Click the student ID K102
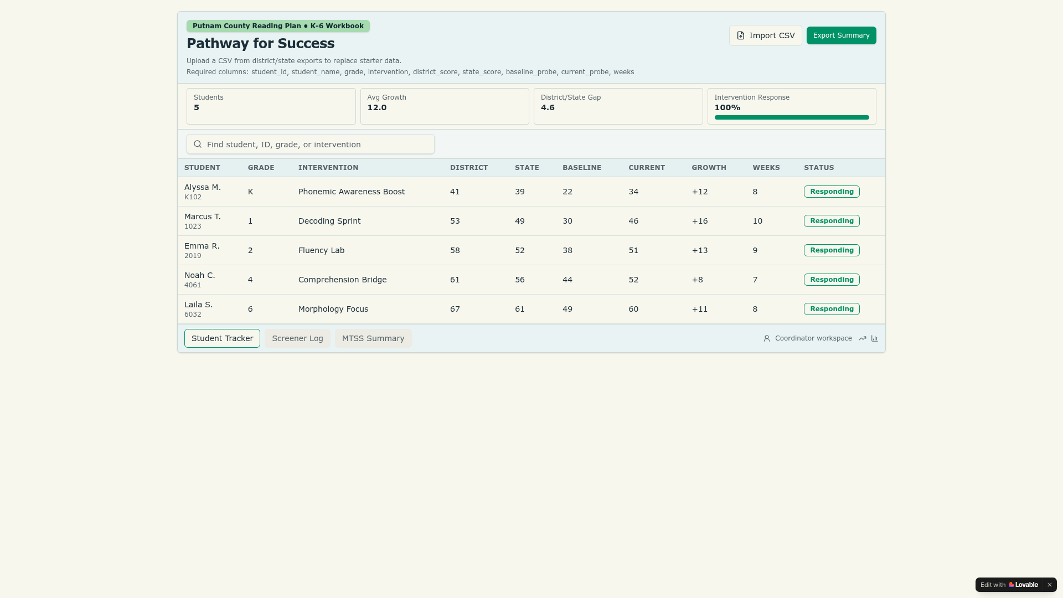The height and width of the screenshot is (598, 1063). coord(193,197)
